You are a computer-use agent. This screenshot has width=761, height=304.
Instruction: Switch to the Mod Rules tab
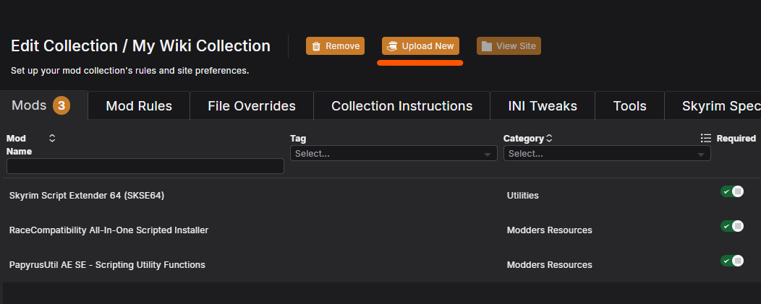(x=139, y=106)
